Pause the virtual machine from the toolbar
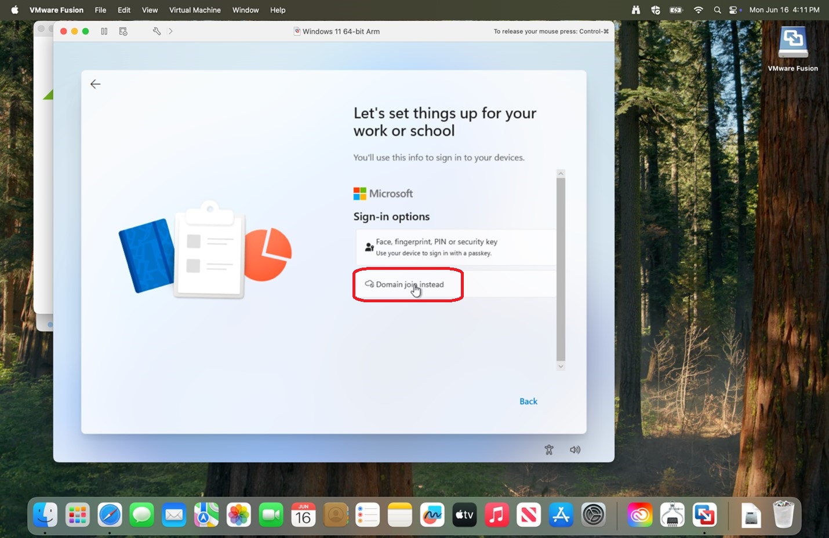 [104, 31]
